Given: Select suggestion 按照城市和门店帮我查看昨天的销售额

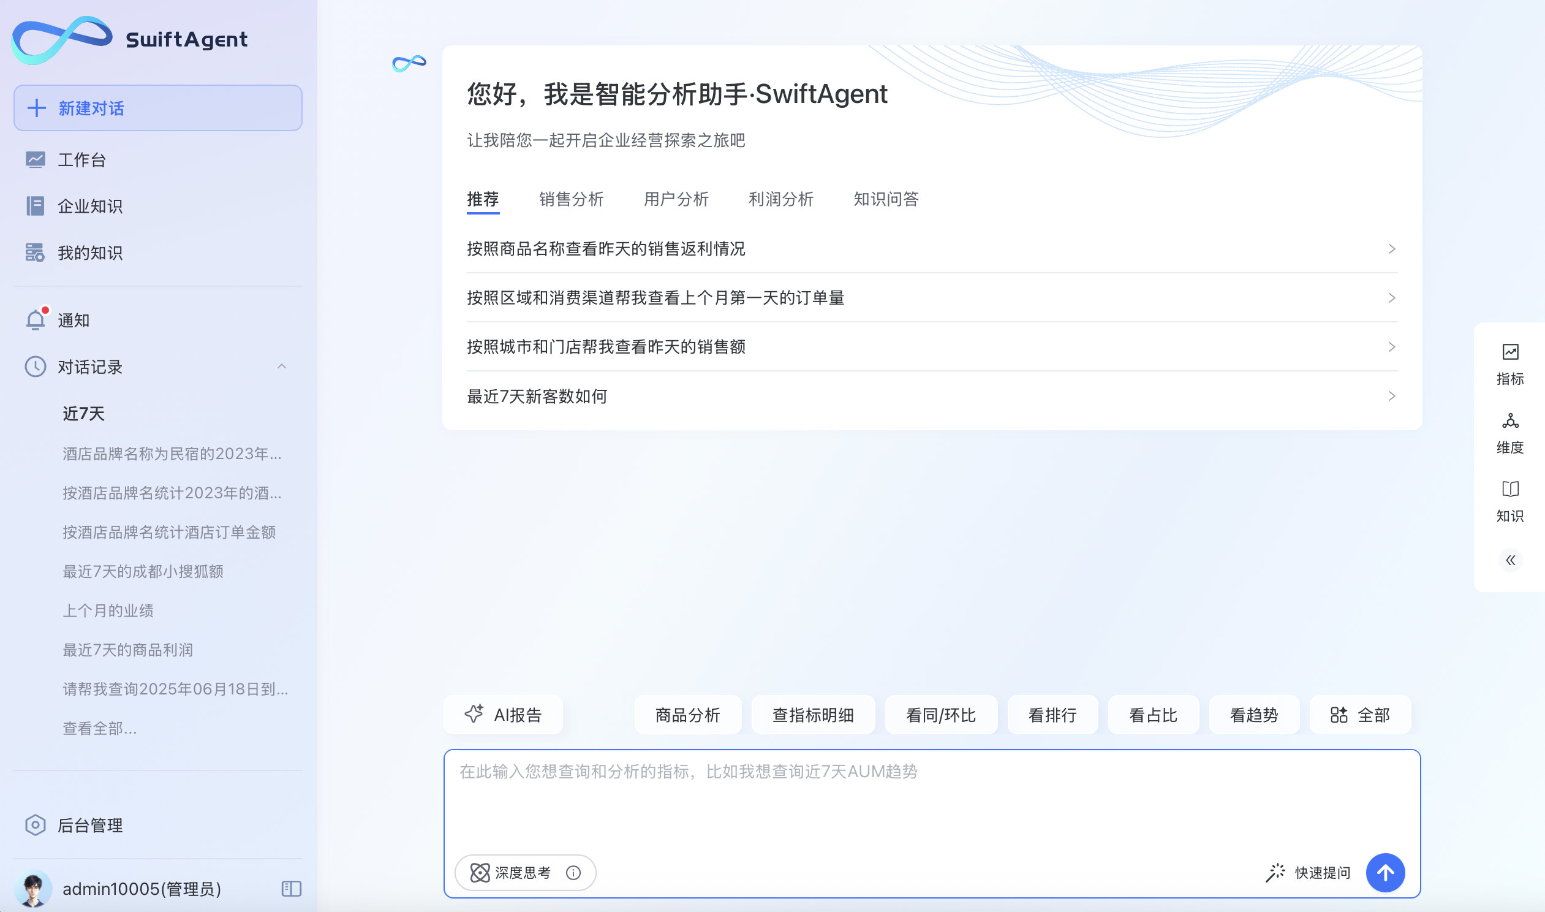Looking at the screenshot, I should (x=932, y=348).
